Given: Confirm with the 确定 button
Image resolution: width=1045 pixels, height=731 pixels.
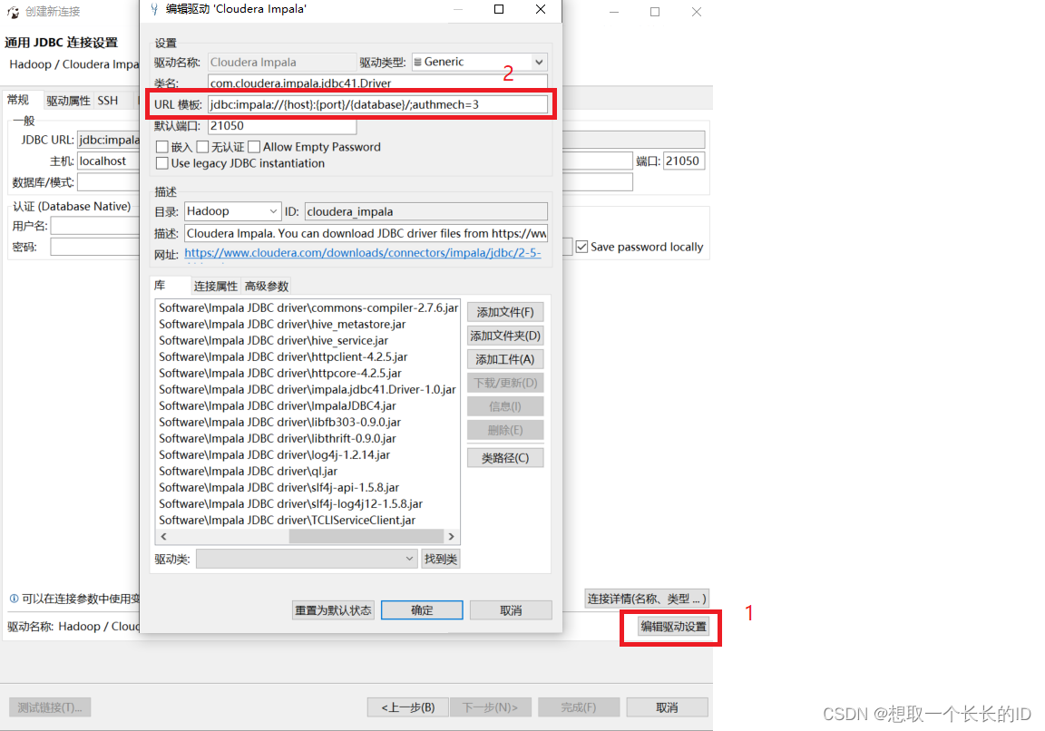Looking at the screenshot, I should [422, 609].
